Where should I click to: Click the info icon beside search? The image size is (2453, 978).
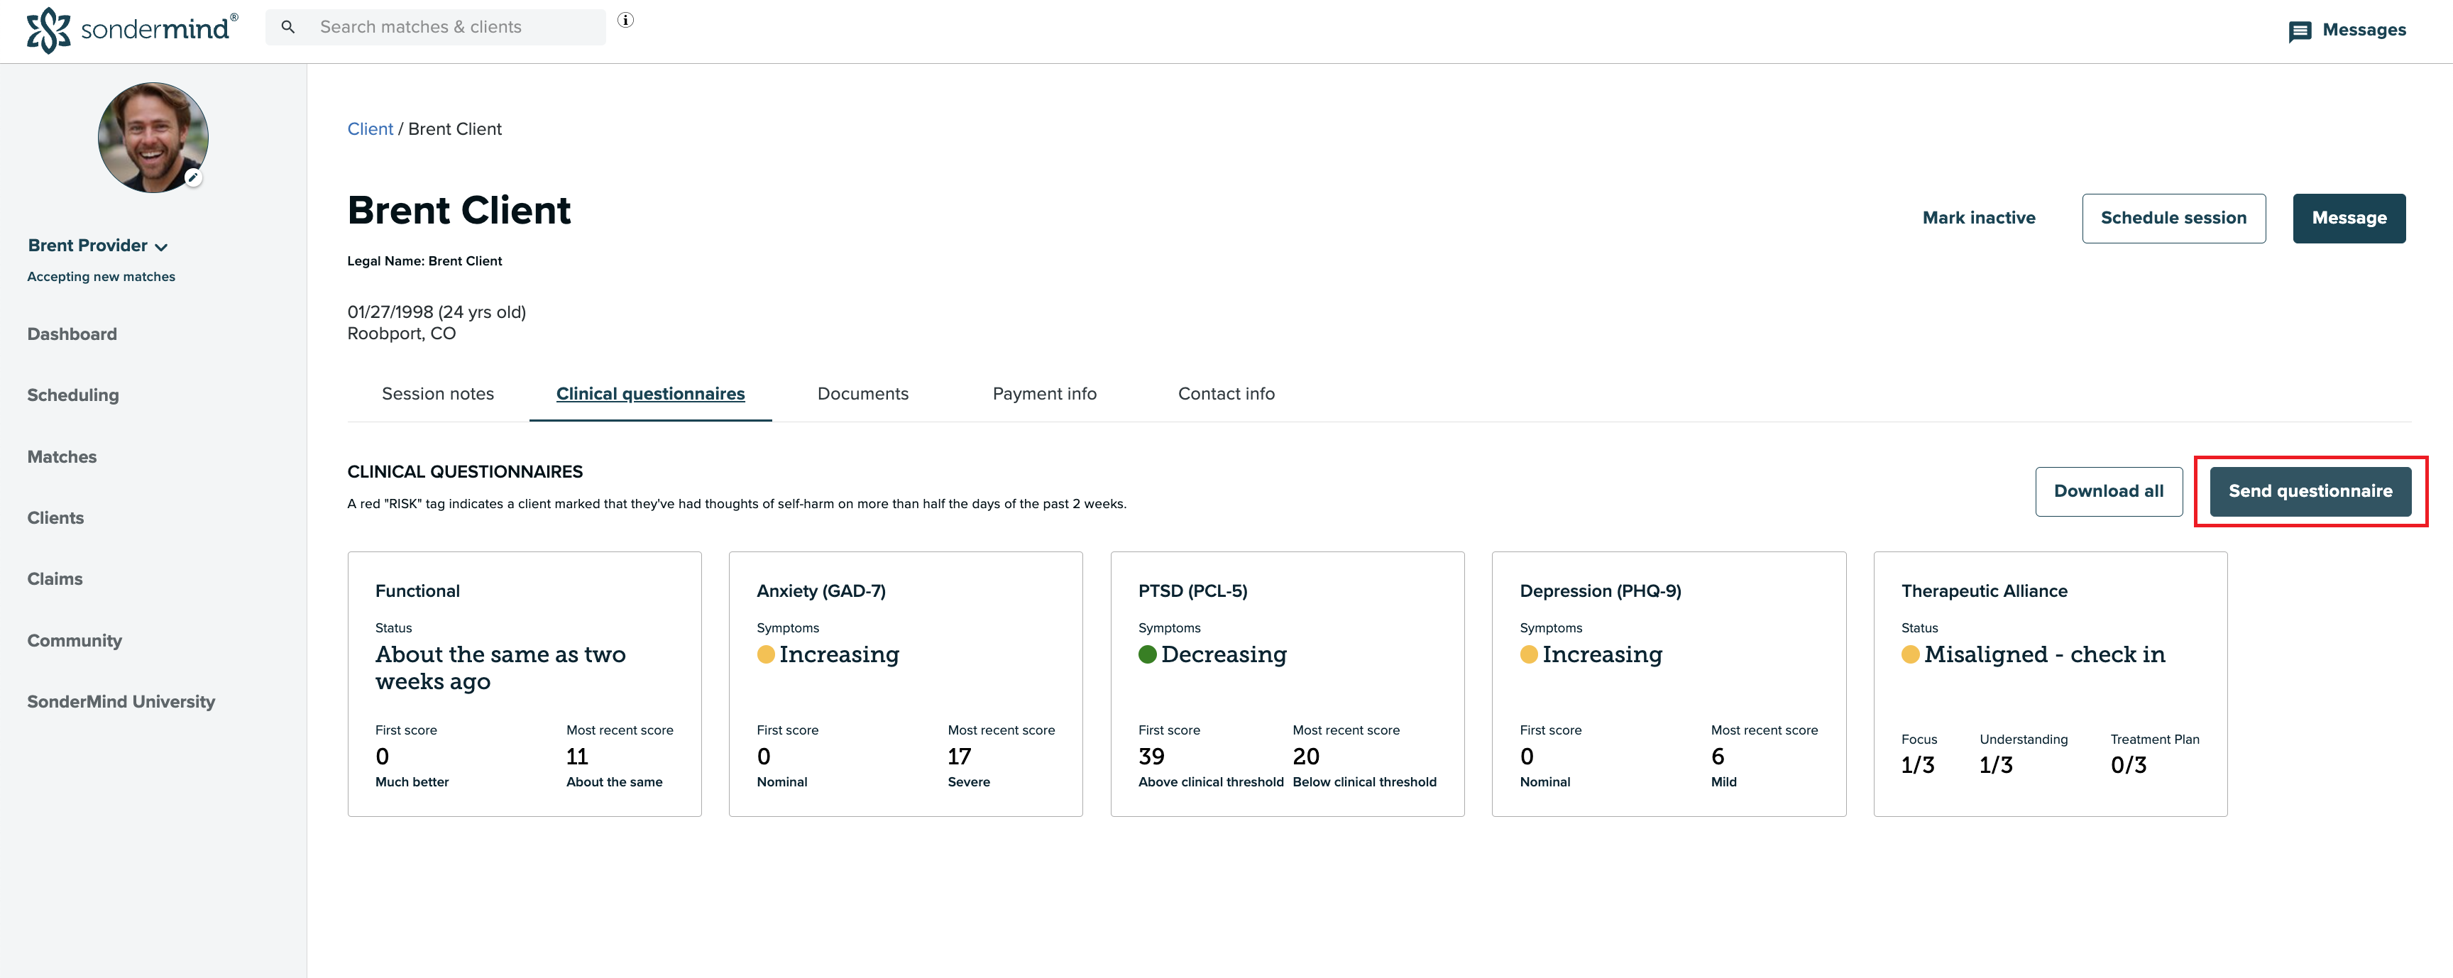(625, 20)
